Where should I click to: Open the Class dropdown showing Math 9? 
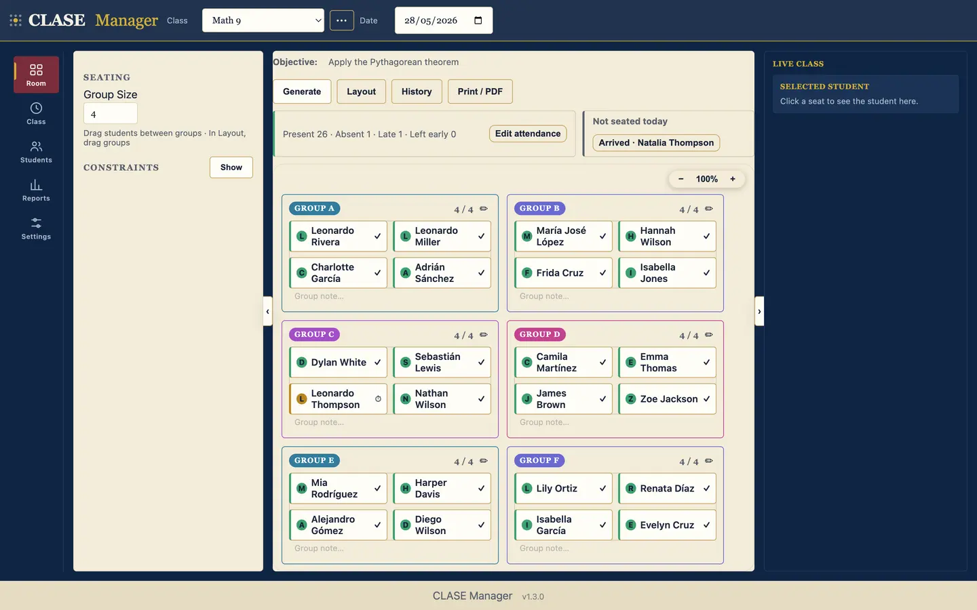[263, 20]
